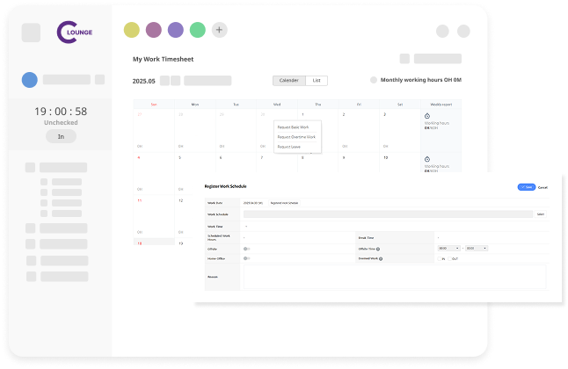Select calendar day 7 on Wednesday
The width and height of the screenshot is (568, 369).
[x=262, y=158]
